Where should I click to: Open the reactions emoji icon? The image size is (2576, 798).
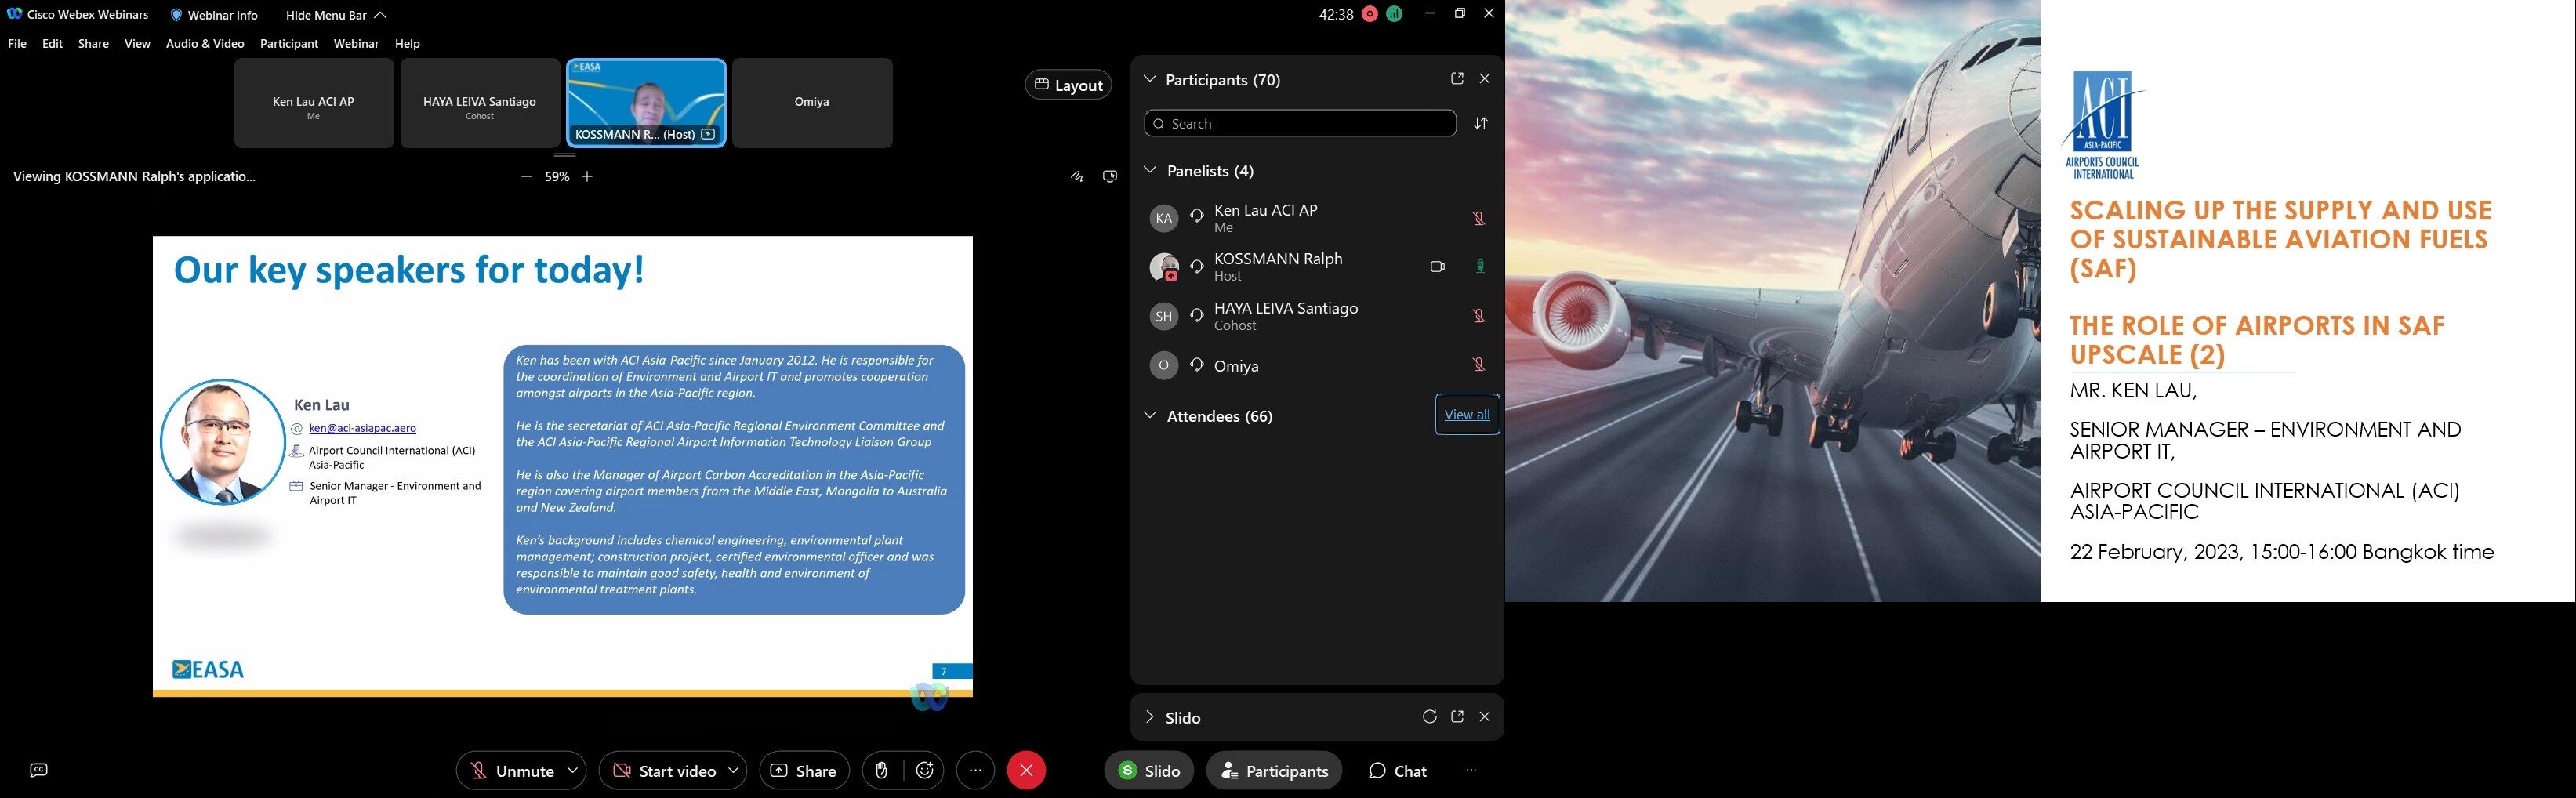[x=925, y=770]
